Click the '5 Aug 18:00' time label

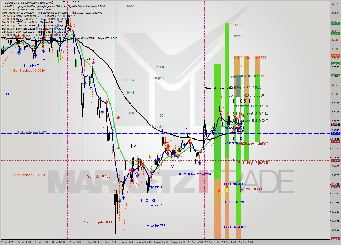pyautogui.click(x=126, y=242)
